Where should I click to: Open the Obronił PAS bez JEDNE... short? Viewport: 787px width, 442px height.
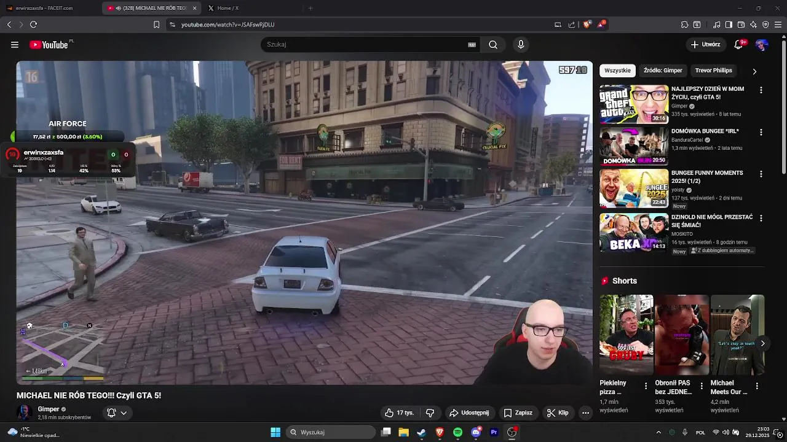tap(682, 335)
